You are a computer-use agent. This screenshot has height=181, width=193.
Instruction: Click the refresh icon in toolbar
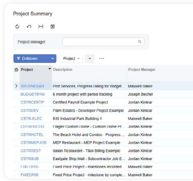17,26
